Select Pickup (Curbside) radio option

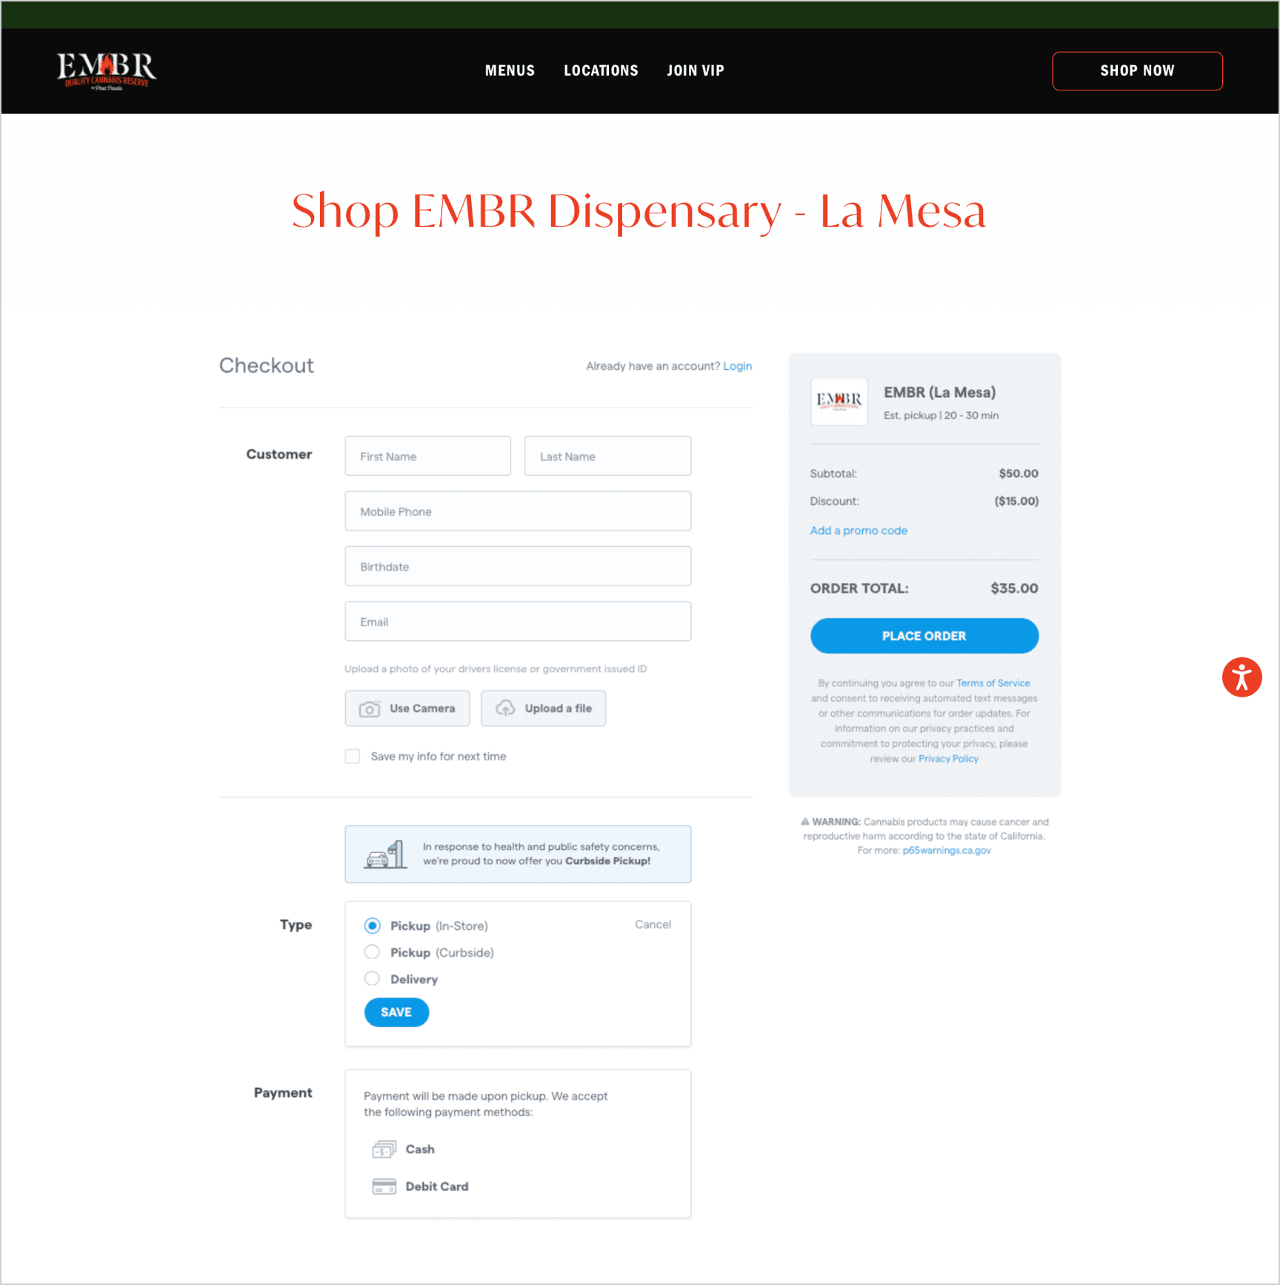[372, 952]
